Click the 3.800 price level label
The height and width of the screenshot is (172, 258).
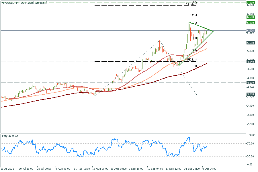pos(250,94)
